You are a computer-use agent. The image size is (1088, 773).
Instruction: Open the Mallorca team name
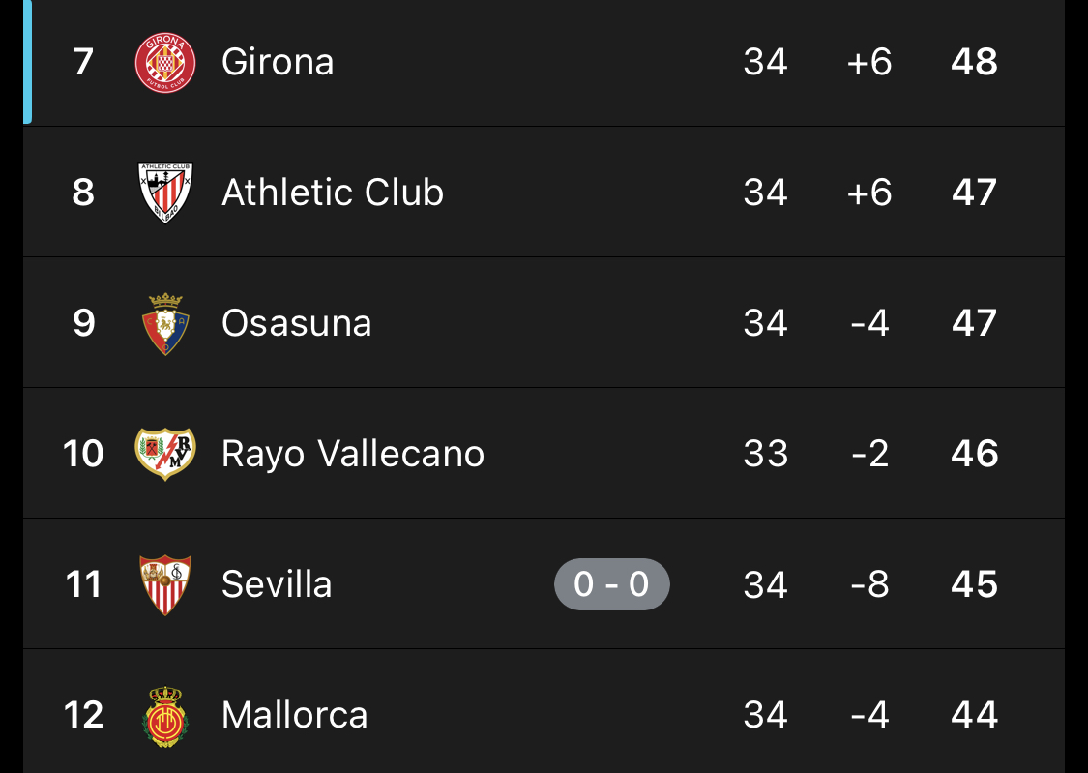point(294,715)
